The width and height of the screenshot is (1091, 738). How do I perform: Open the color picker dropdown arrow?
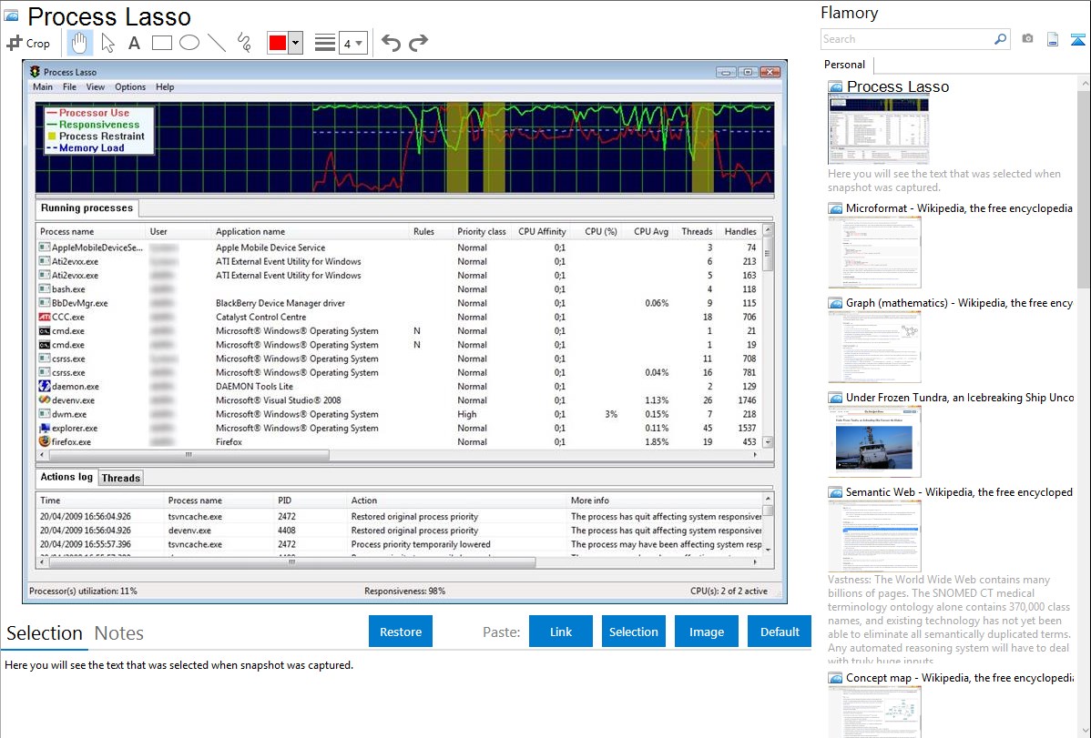tap(295, 43)
